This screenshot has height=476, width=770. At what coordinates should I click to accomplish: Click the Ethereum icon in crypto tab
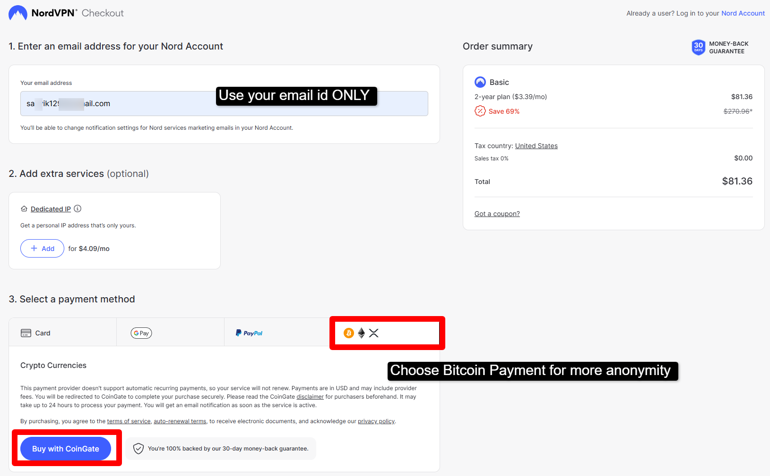click(x=362, y=333)
